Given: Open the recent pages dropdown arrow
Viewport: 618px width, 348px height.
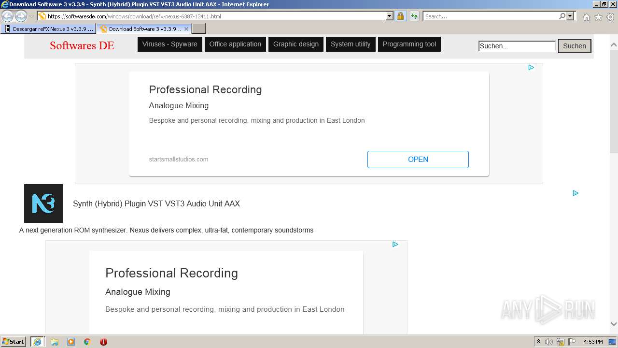Looking at the screenshot, I should [x=31, y=16].
